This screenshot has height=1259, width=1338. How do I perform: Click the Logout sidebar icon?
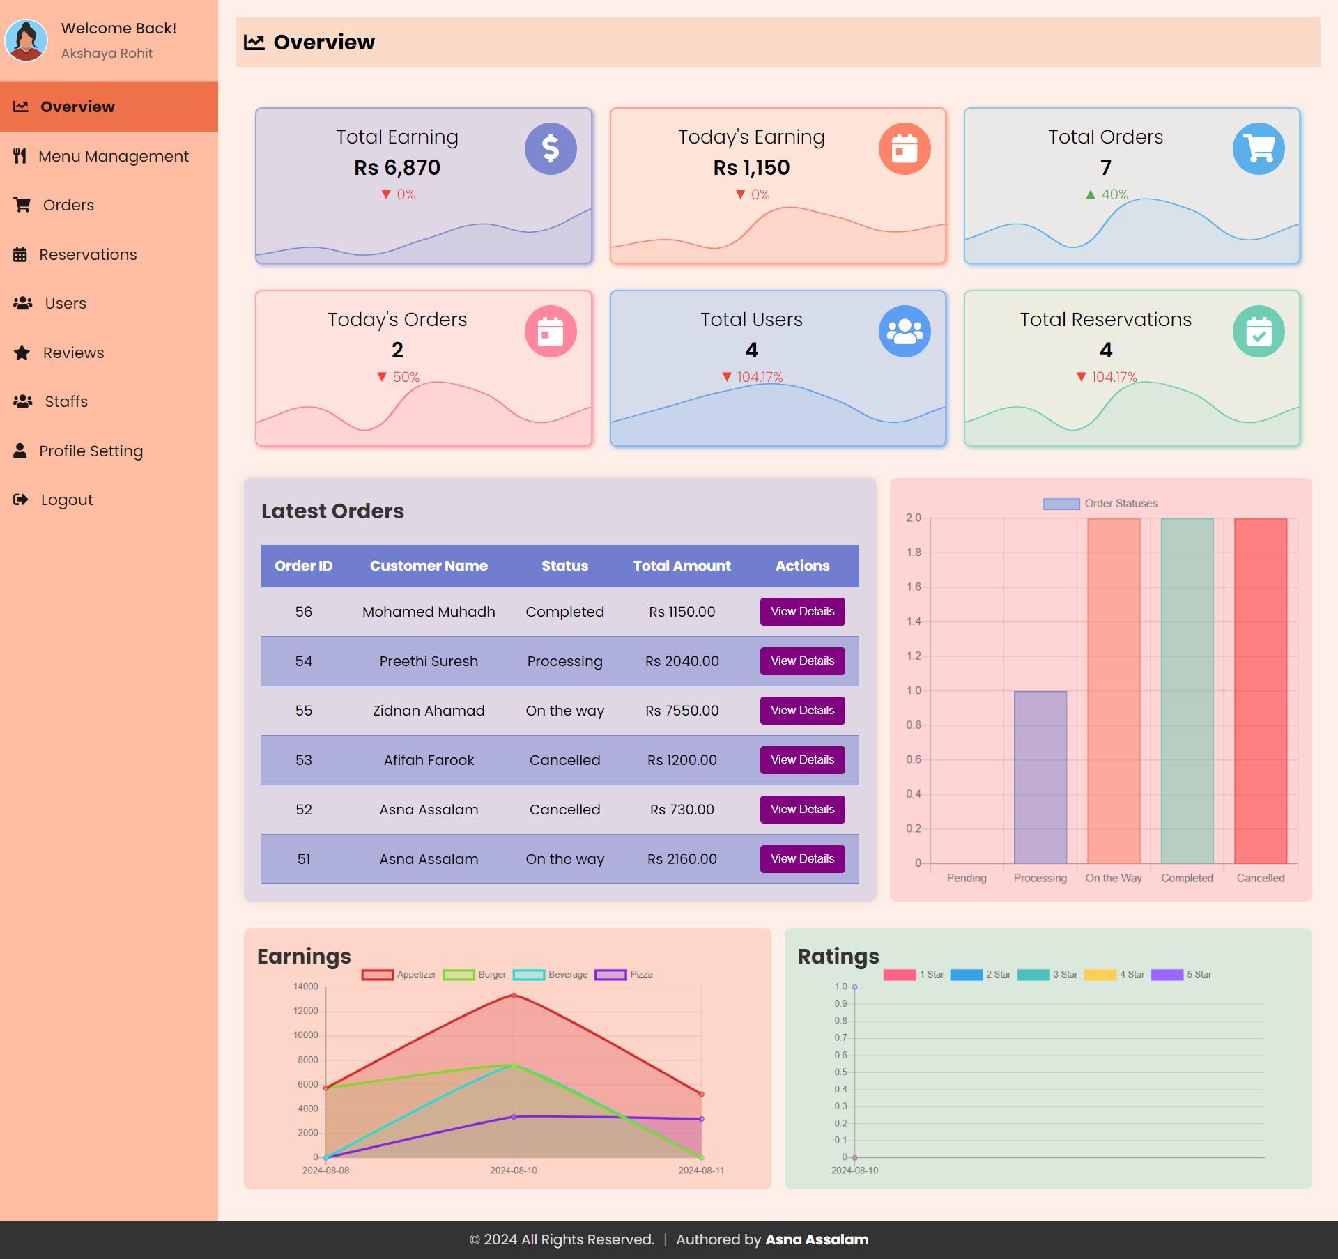[x=21, y=500]
